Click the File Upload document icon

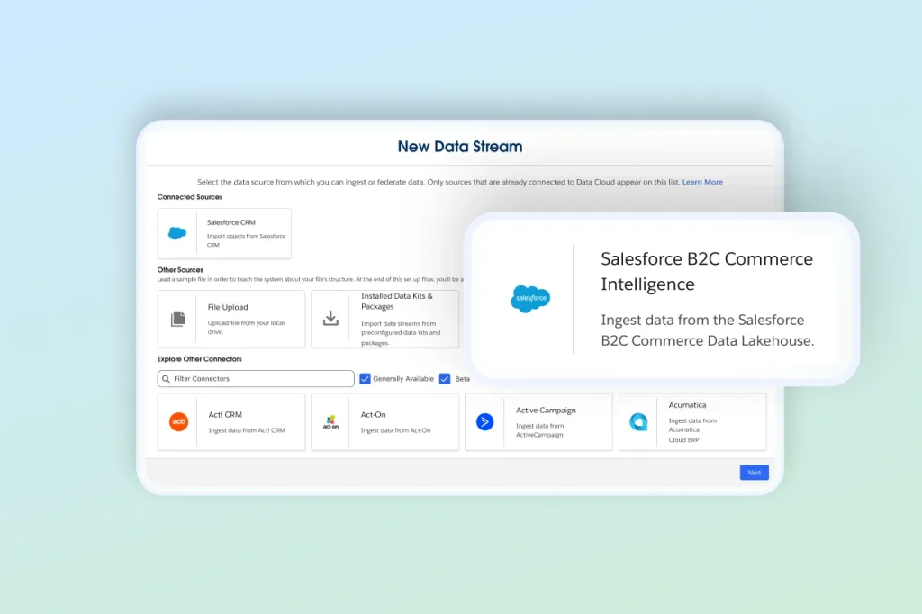point(178,319)
